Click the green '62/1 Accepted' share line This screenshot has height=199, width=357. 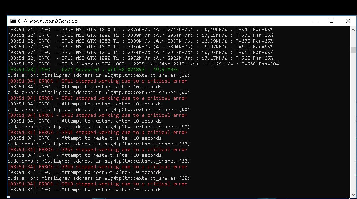point(93,70)
